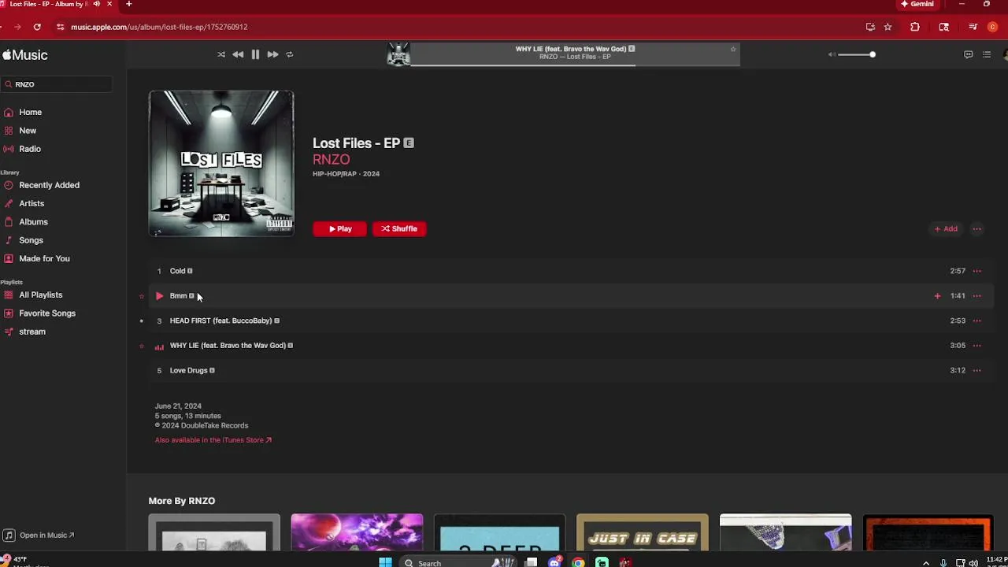Open Artists in the library
This screenshot has height=567, width=1008.
[31, 203]
